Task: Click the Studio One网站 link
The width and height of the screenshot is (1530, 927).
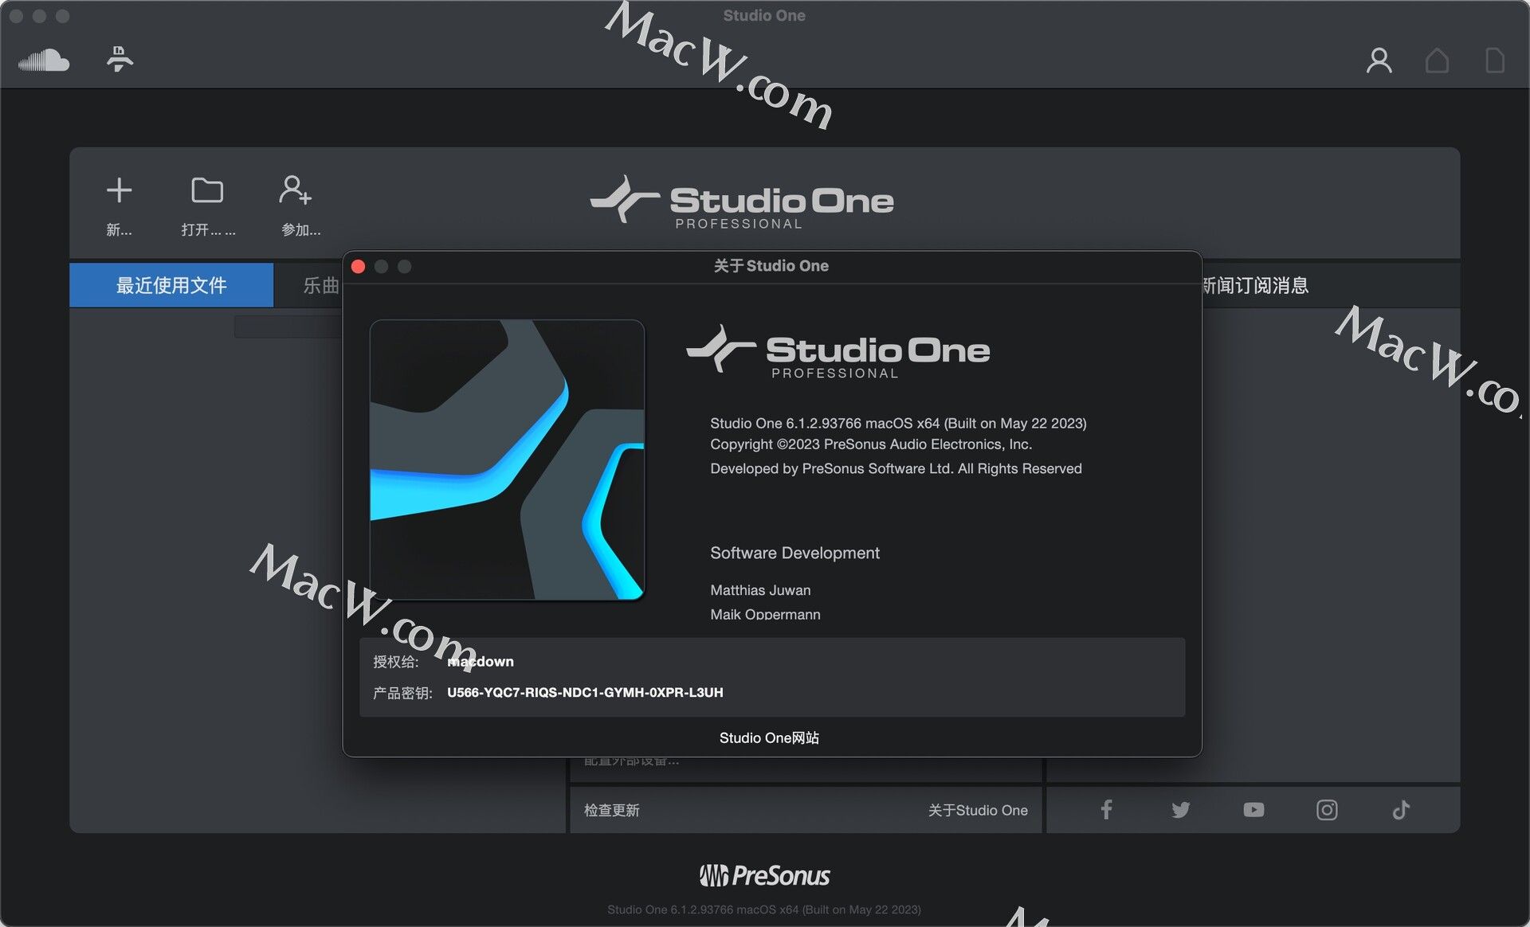Action: (769, 738)
